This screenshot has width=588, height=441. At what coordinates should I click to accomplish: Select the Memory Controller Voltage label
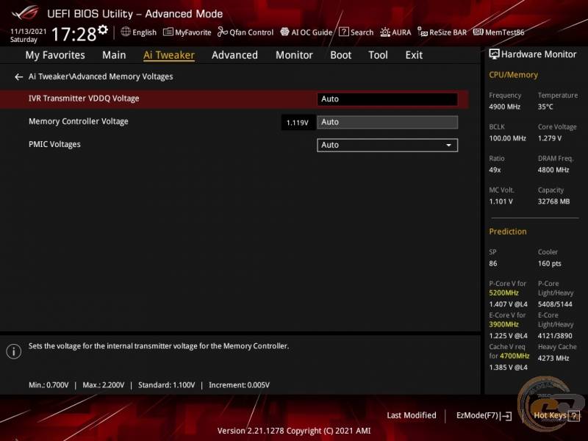(x=79, y=121)
